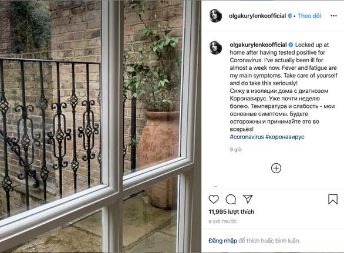344x253 pixels.
Task: Click the 9 GIỜ TRƯỚC post time
Action: [x=222, y=222]
